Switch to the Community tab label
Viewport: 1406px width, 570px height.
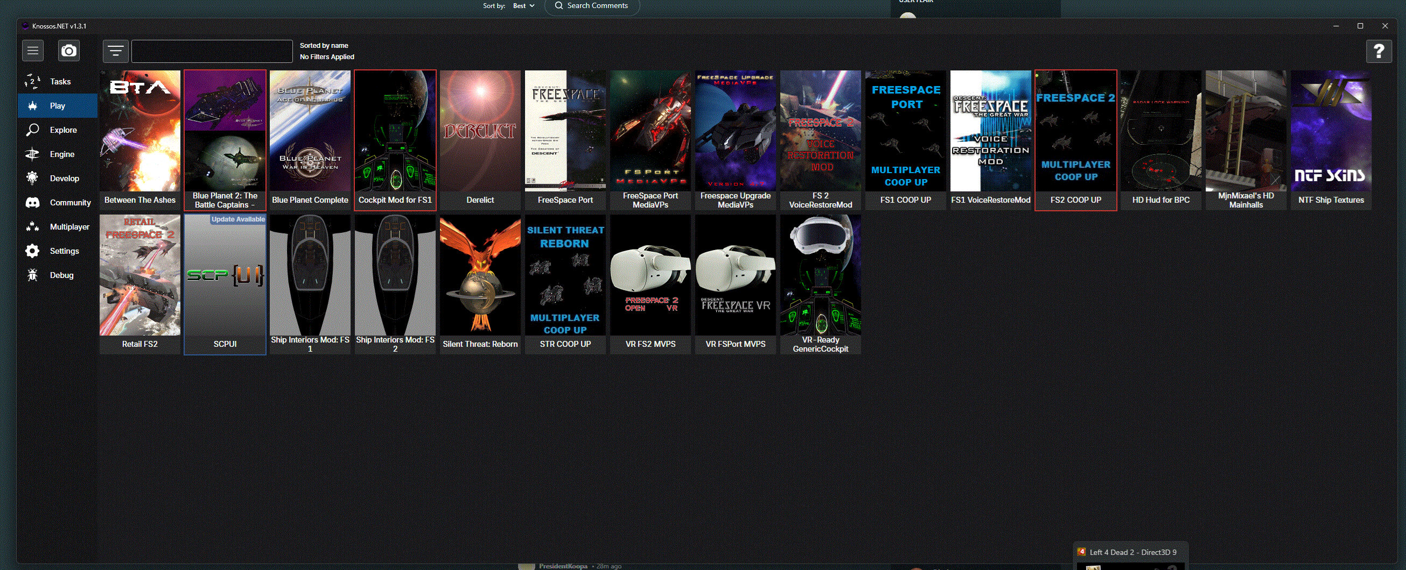[x=71, y=203]
